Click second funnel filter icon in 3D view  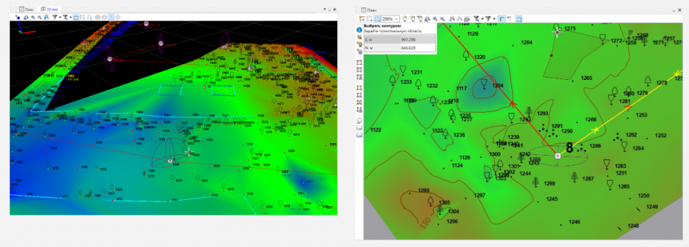click(x=65, y=17)
